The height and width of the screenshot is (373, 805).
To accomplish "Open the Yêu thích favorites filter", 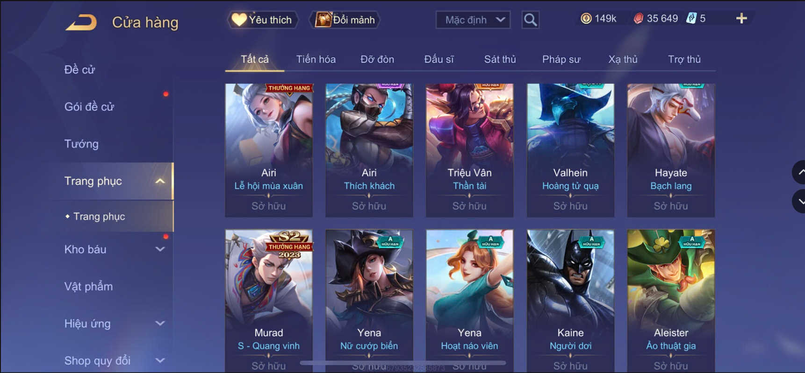I will click(263, 20).
